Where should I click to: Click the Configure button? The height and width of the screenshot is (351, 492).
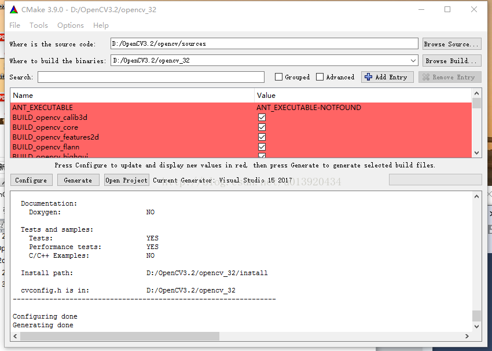pos(31,180)
